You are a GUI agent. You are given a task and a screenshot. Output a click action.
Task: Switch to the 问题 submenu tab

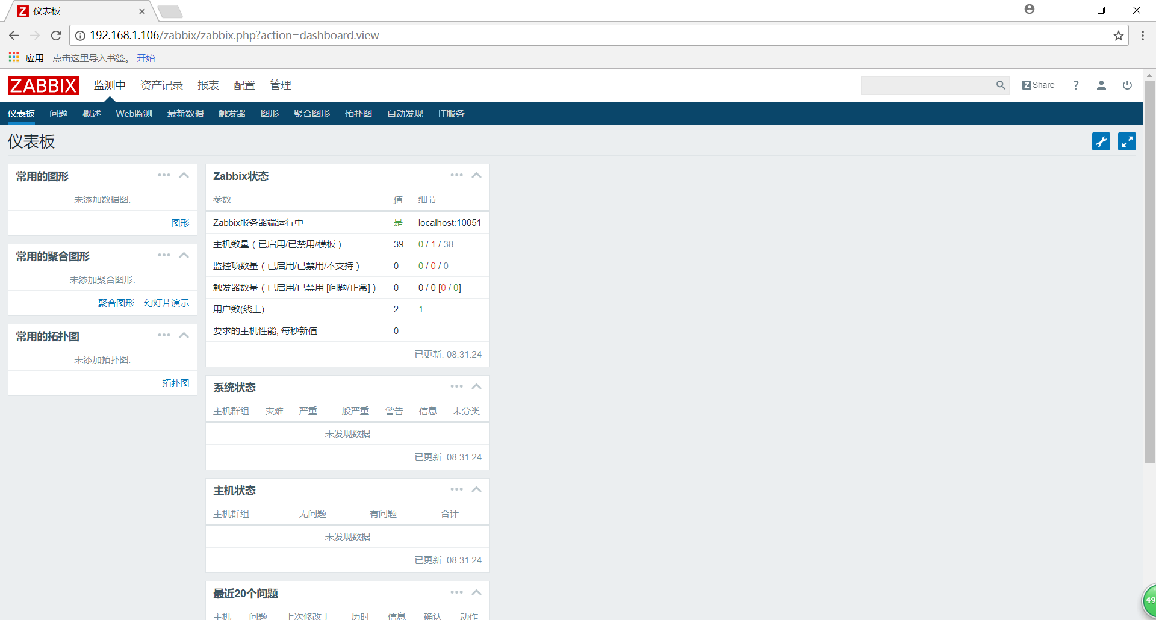58,114
